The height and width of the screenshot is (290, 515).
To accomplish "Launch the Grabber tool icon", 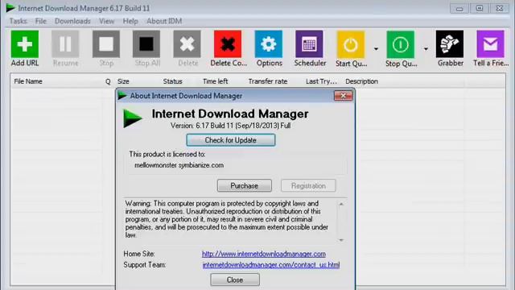I will pyautogui.click(x=450, y=44).
